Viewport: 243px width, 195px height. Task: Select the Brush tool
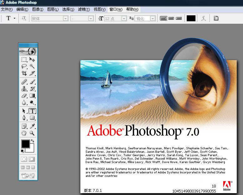pyautogui.click(x=32, y=82)
